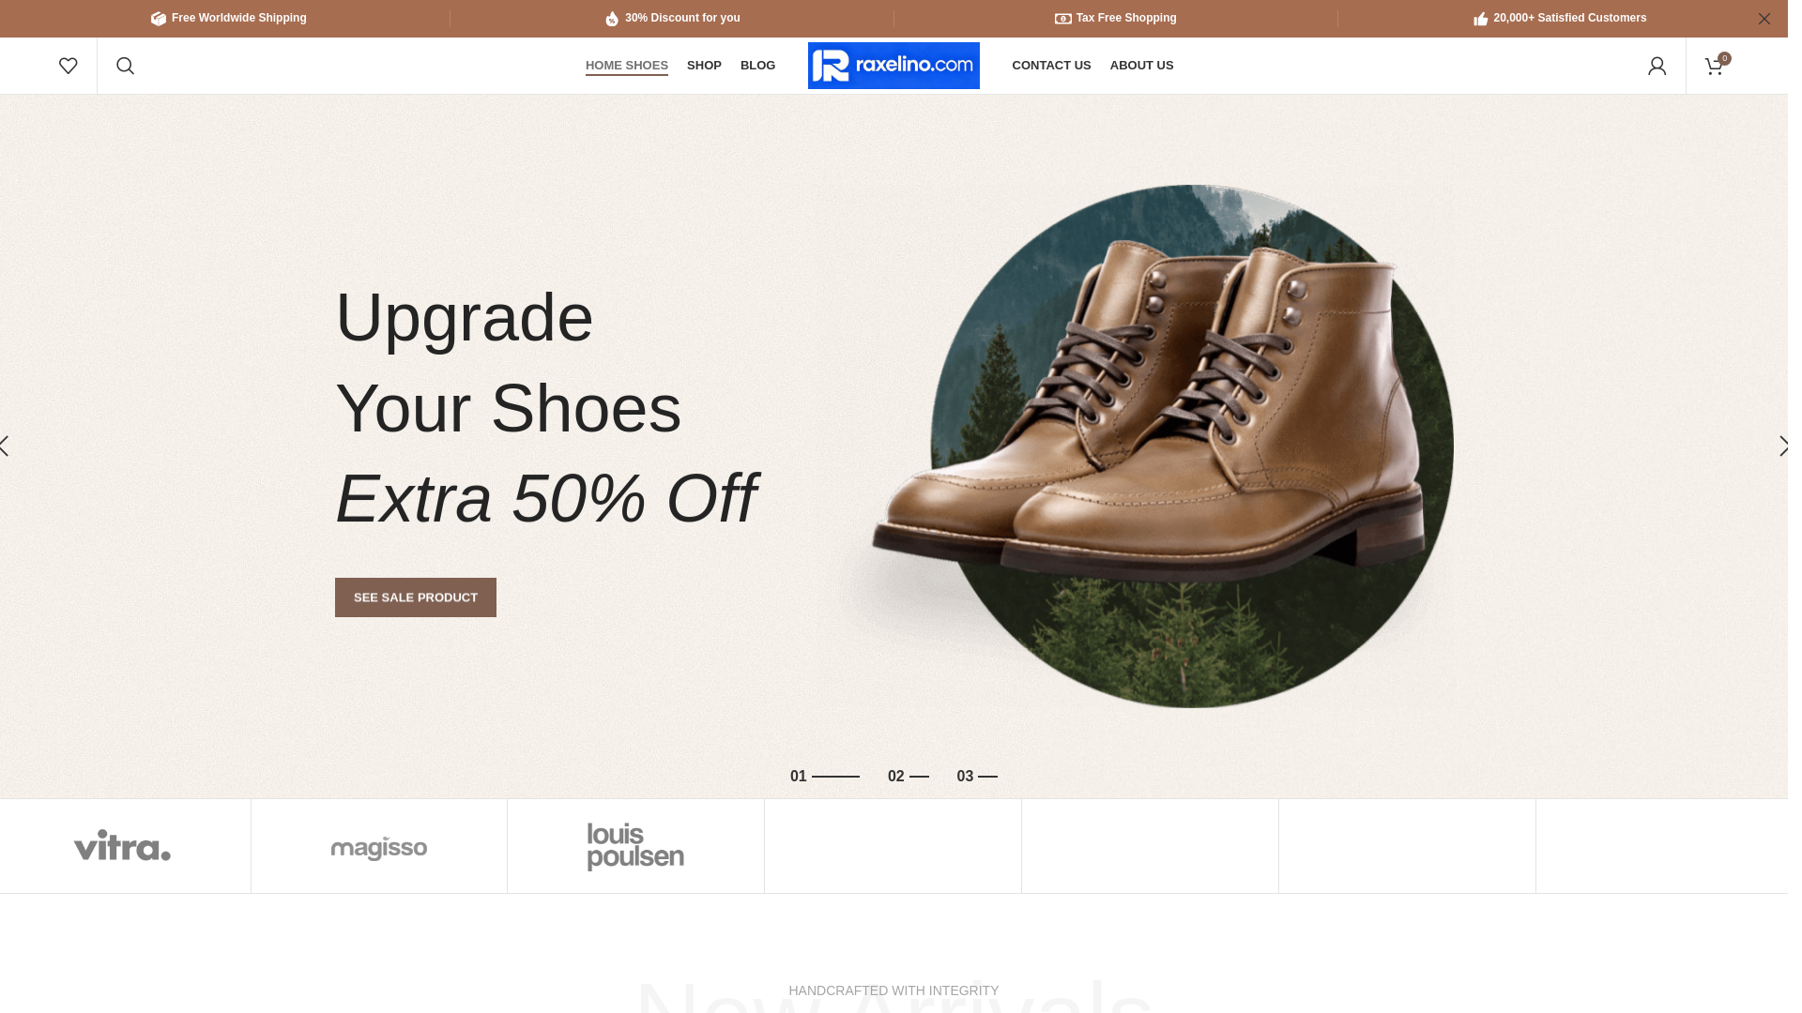This screenshot has width=1802, height=1013.
Task: Close the top promo banner
Action: pyautogui.click(x=1764, y=19)
